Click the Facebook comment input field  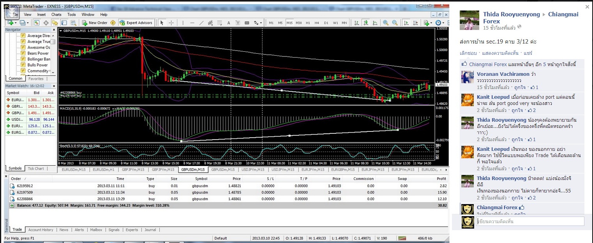pos(530,221)
